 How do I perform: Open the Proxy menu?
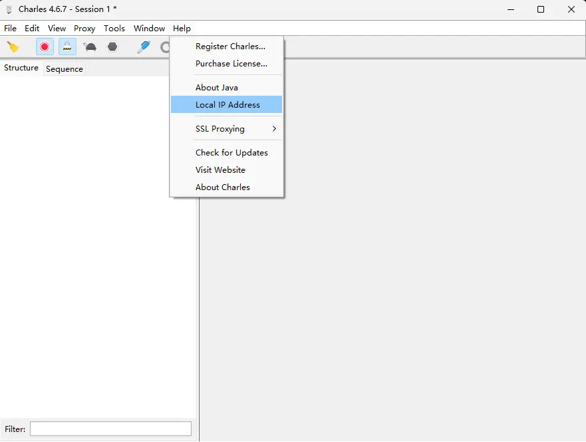coord(84,29)
